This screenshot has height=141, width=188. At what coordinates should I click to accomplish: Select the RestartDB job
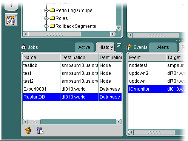coord(72,97)
